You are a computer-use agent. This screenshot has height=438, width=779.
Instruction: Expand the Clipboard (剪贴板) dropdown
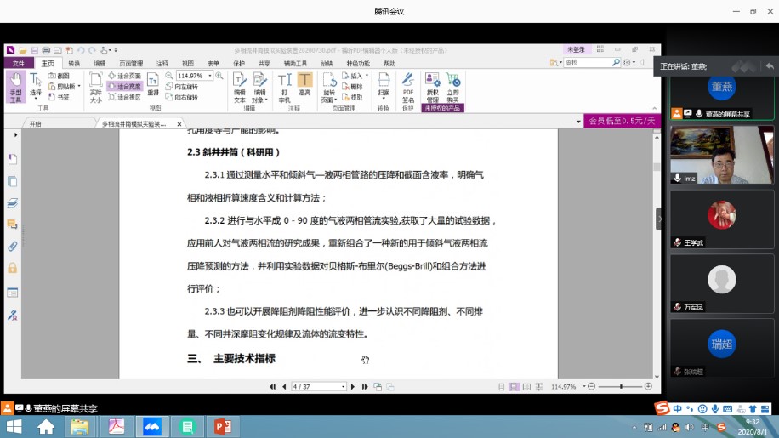pyautogui.click(x=80, y=87)
